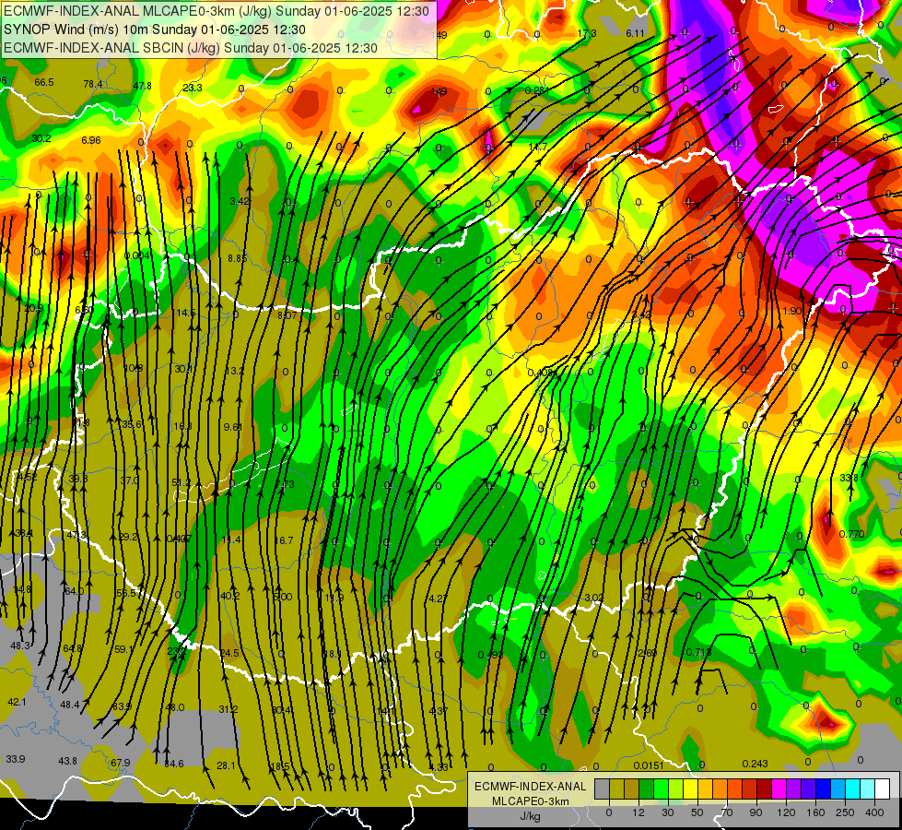The height and width of the screenshot is (830, 902).
Task: Click the legend scale value 0
Action: (x=609, y=812)
